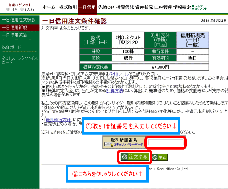228x189 pixels.
Task: Focus the 取引暗証番号 input field
Action: coord(166,142)
